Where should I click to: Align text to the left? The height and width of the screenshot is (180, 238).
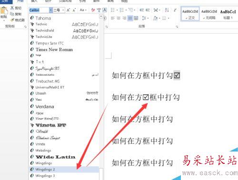tap(113, 18)
